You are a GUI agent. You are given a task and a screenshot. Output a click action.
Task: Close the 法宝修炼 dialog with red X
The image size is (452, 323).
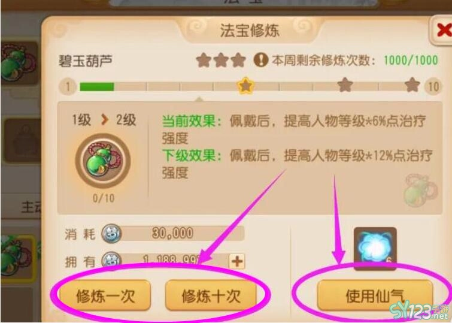click(x=443, y=31)
